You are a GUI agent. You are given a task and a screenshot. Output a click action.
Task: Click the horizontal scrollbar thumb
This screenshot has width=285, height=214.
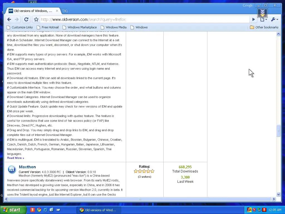(x=140, y=199)
